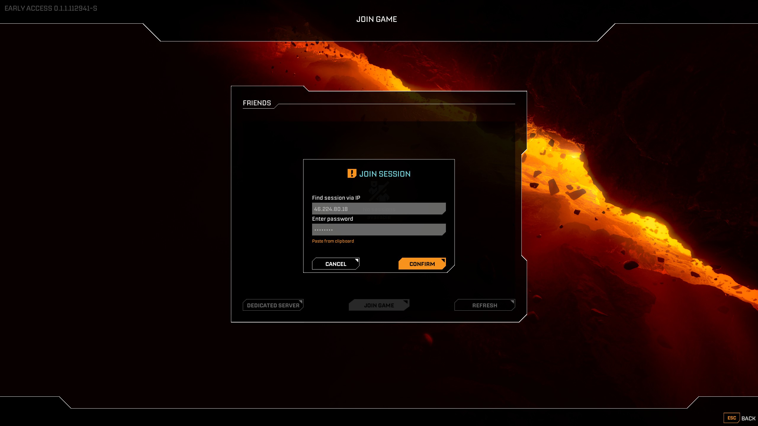Click the entered IP 46.224.80.18
The image size is (758, 426).
(x=330, y=209)
